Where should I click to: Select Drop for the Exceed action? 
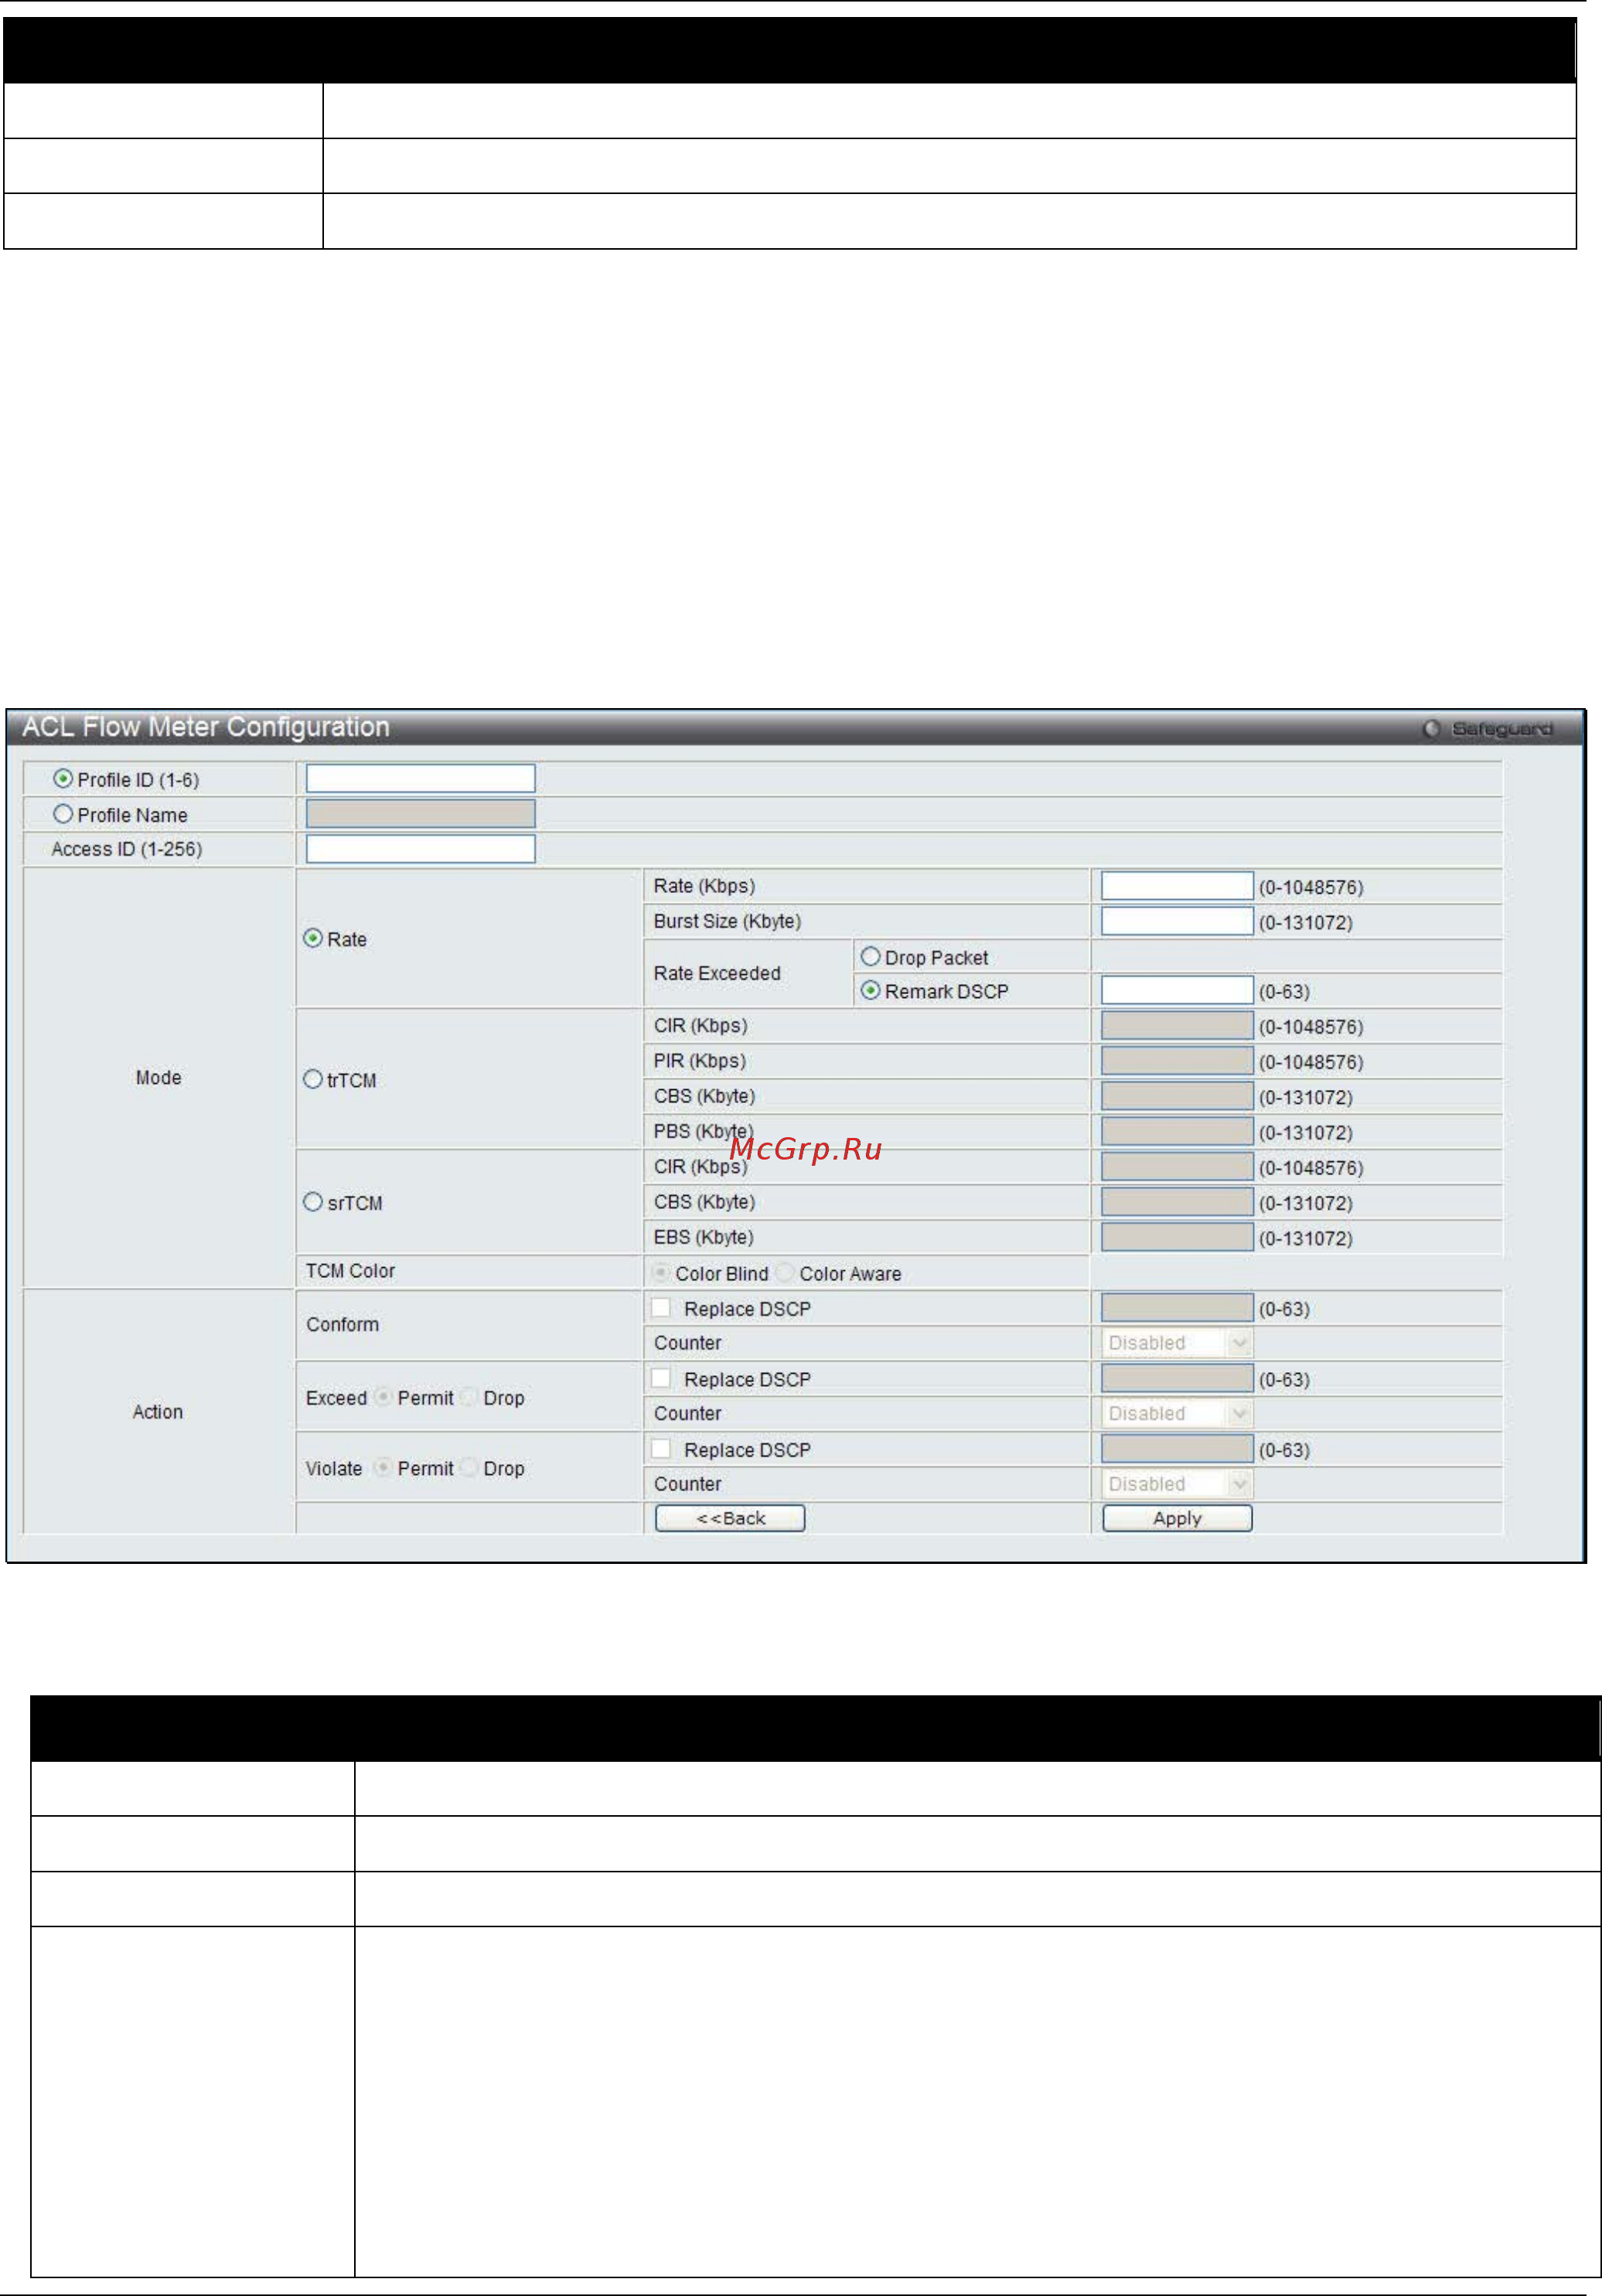(469, 1397)
